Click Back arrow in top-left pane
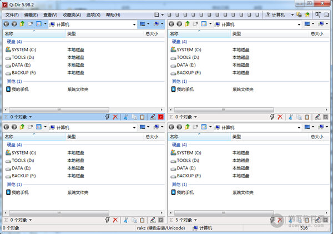333x234 pixels. (6, 24)
